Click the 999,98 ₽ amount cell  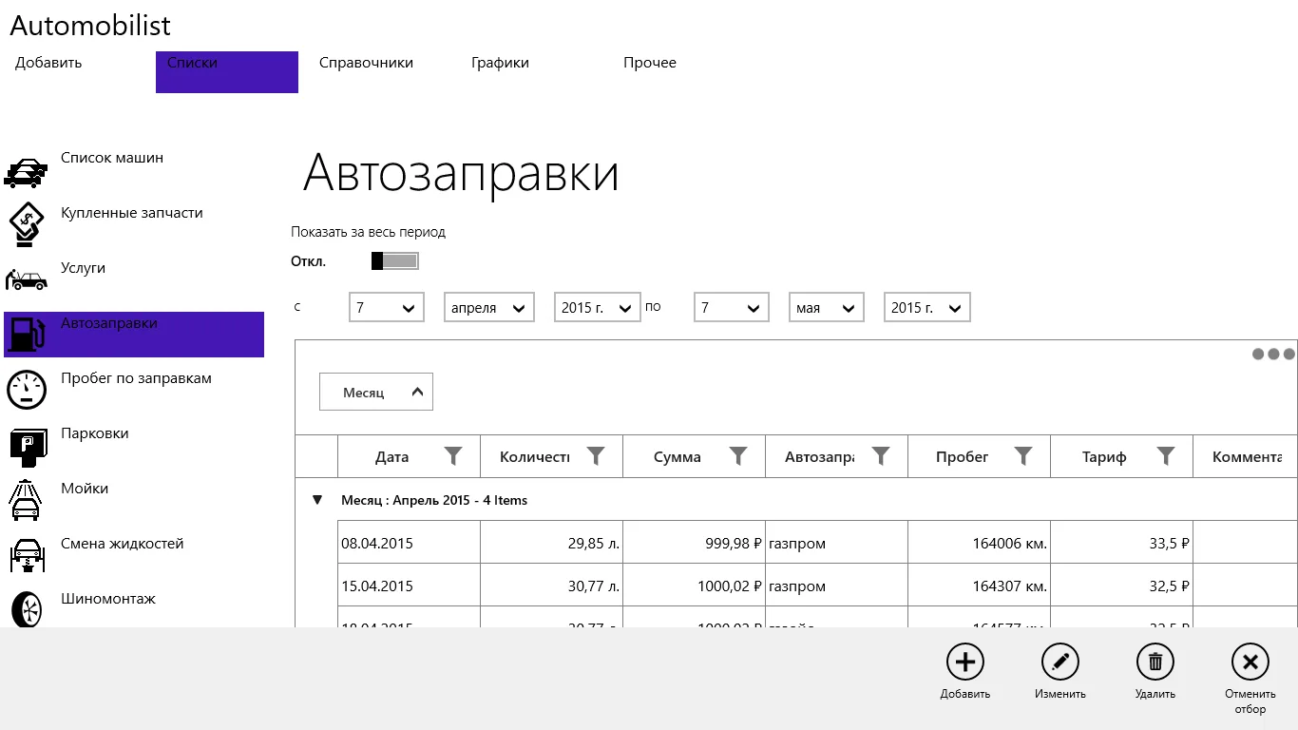(695, 543)
